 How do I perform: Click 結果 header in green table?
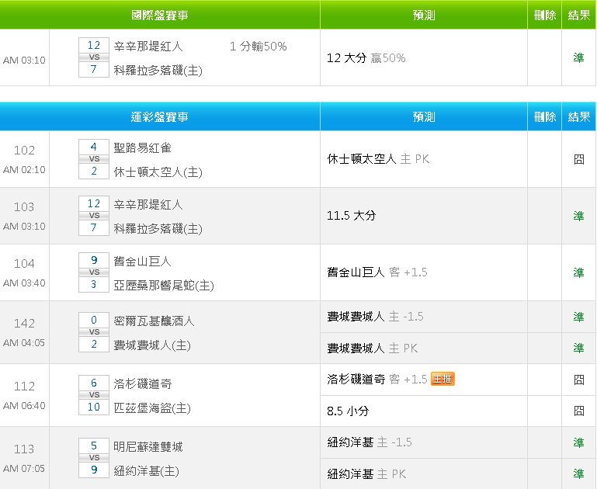[578, 16]
